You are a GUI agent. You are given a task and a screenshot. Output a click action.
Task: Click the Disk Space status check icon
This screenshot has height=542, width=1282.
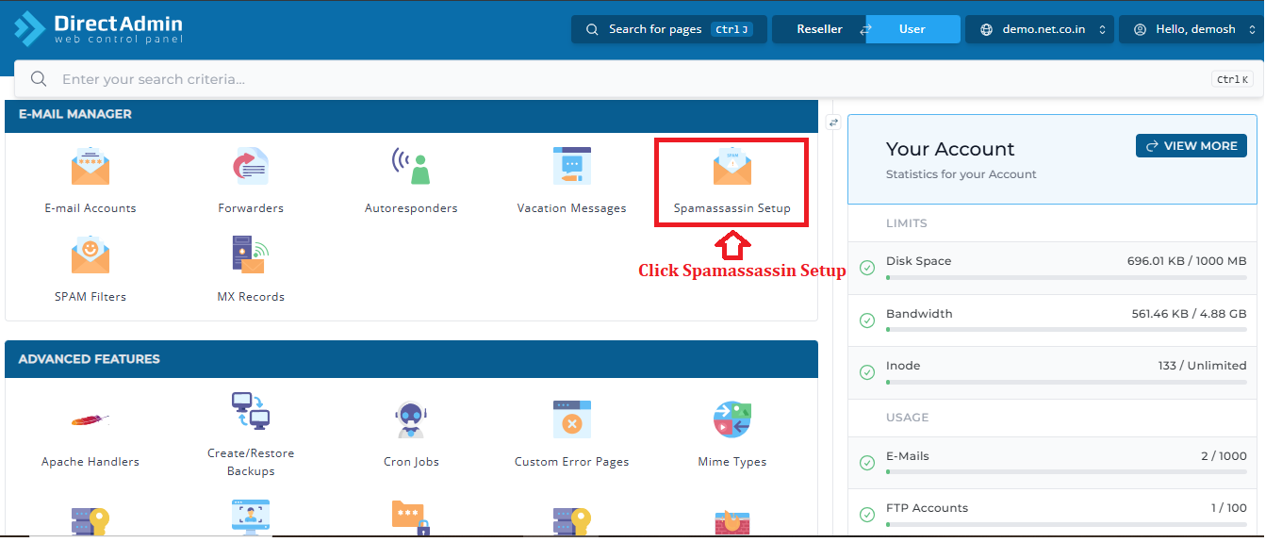867,269
